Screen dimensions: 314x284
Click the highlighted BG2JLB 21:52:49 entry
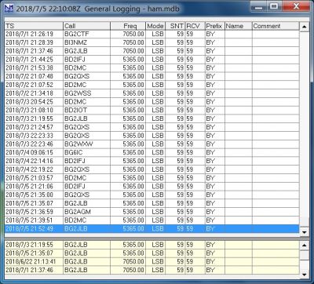point(152,228)
